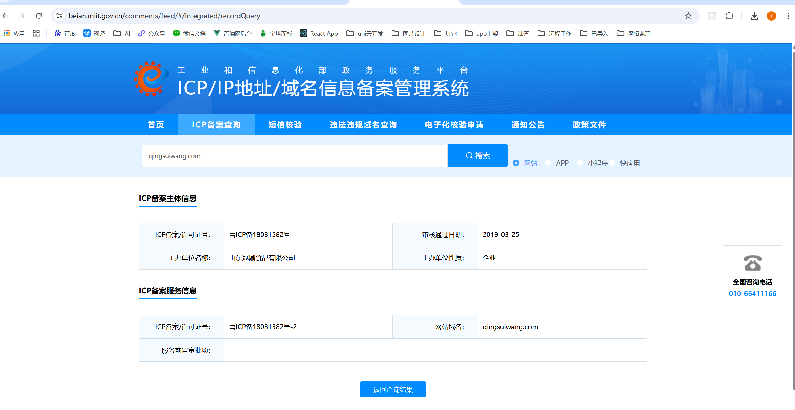Go to the 首页 nav tab
Screen dimensions: 795x410
point(156,124)
